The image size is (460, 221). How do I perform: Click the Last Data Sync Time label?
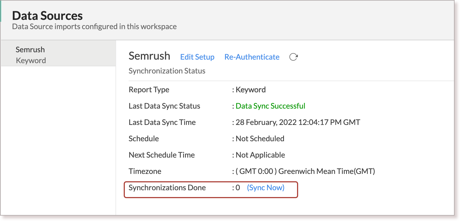pyautogui.click(x=162, y=122)
